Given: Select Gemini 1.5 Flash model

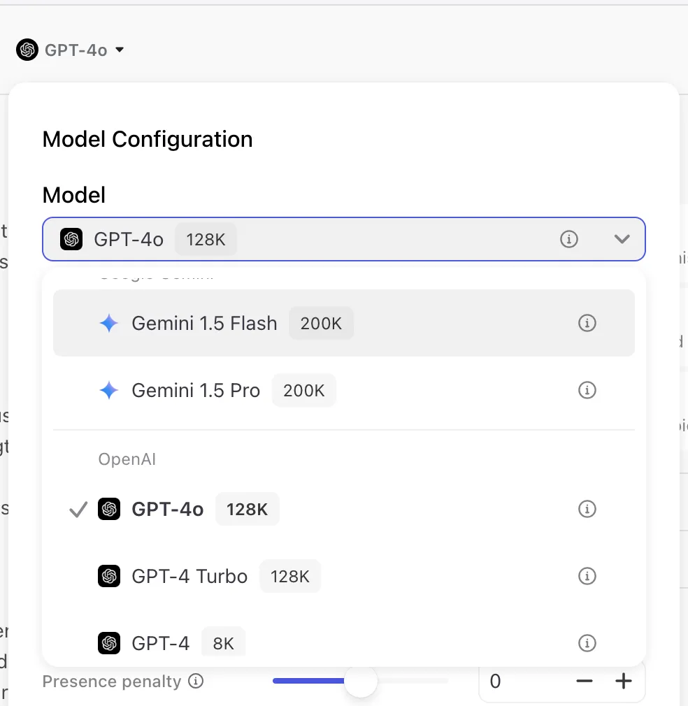Looking at the screenshot, I should (204, 323).
